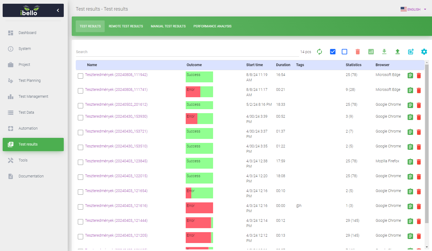The height and width of the screenshot is (251, 432).
Task: Open the PERFORMANCE ANALYSIS tab
Action: coord(212,26)
